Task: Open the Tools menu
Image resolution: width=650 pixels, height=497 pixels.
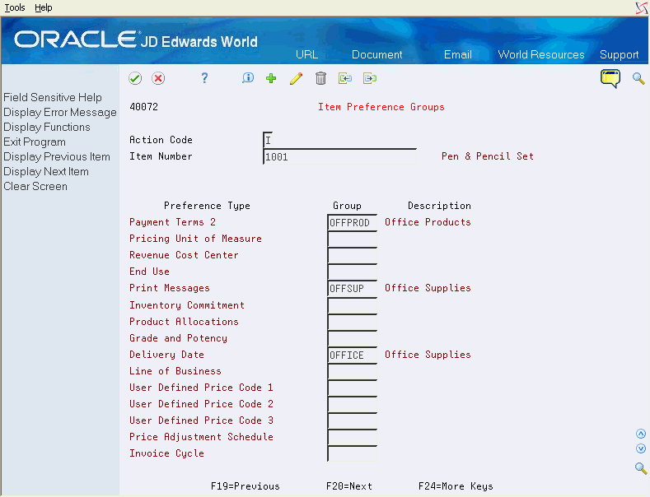Action: point(15,7)
